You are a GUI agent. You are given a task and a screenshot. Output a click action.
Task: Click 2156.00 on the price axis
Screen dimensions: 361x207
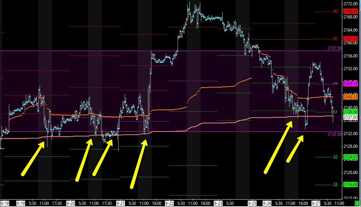pos(350,56)
